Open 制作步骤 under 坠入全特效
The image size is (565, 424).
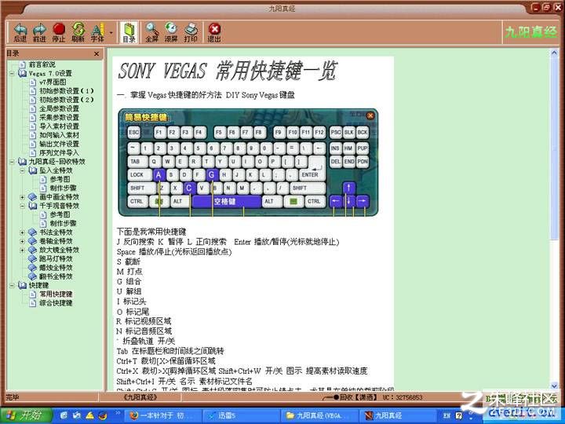pyautogui.click(x=63, y=188)
